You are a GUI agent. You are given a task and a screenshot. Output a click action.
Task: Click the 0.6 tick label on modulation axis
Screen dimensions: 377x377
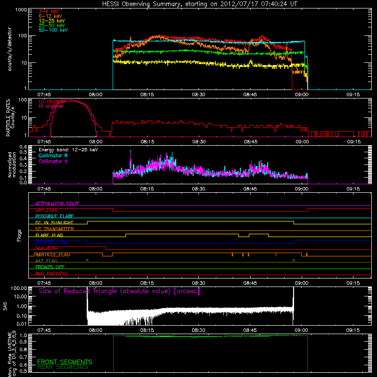click(x=23, y=147)
